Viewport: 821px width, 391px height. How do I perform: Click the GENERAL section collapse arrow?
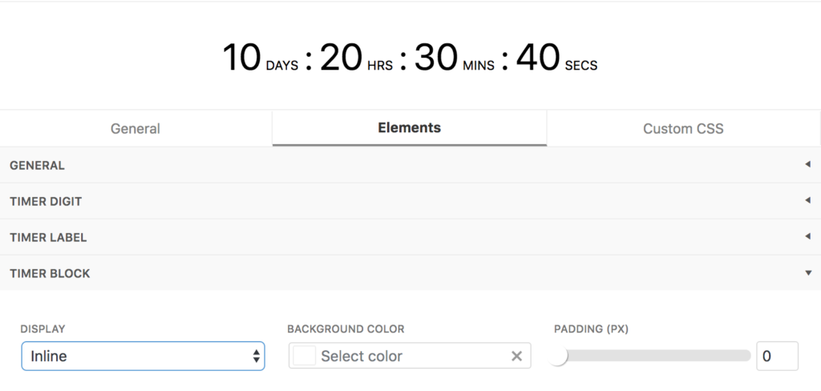(807, 165)
